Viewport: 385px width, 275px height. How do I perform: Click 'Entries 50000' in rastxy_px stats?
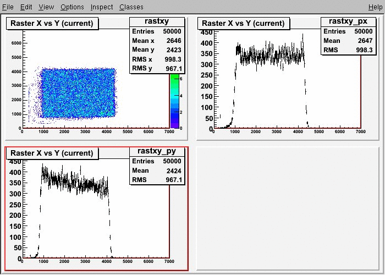tap(348, 31)
